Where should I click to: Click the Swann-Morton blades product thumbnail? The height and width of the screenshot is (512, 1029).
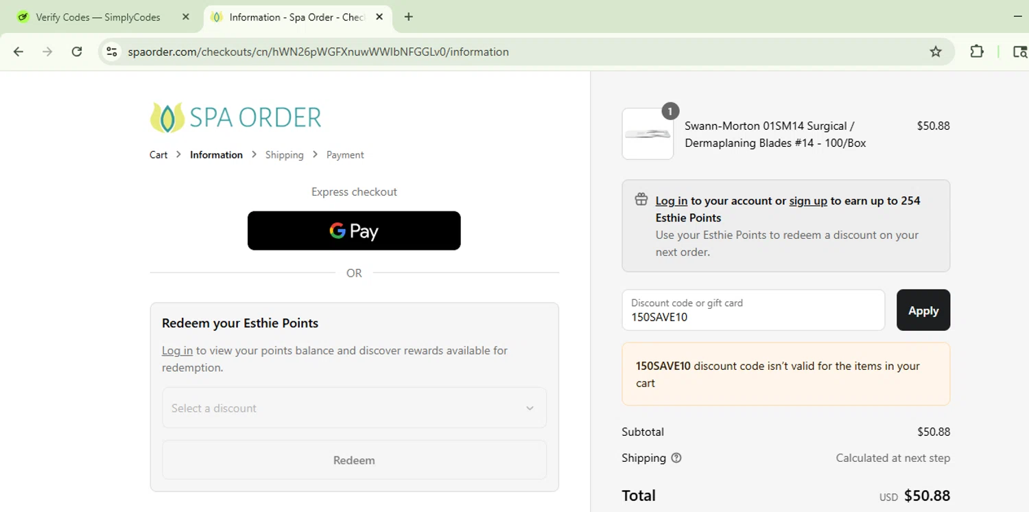pos(648,134)
